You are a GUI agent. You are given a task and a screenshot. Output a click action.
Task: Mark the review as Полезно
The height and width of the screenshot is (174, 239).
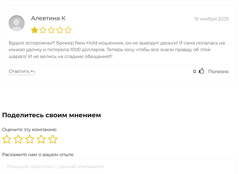[x=218, y=72]
